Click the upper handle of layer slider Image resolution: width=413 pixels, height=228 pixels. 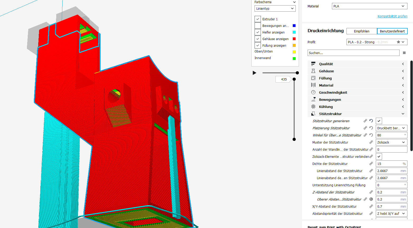click(x=294, y=79)
